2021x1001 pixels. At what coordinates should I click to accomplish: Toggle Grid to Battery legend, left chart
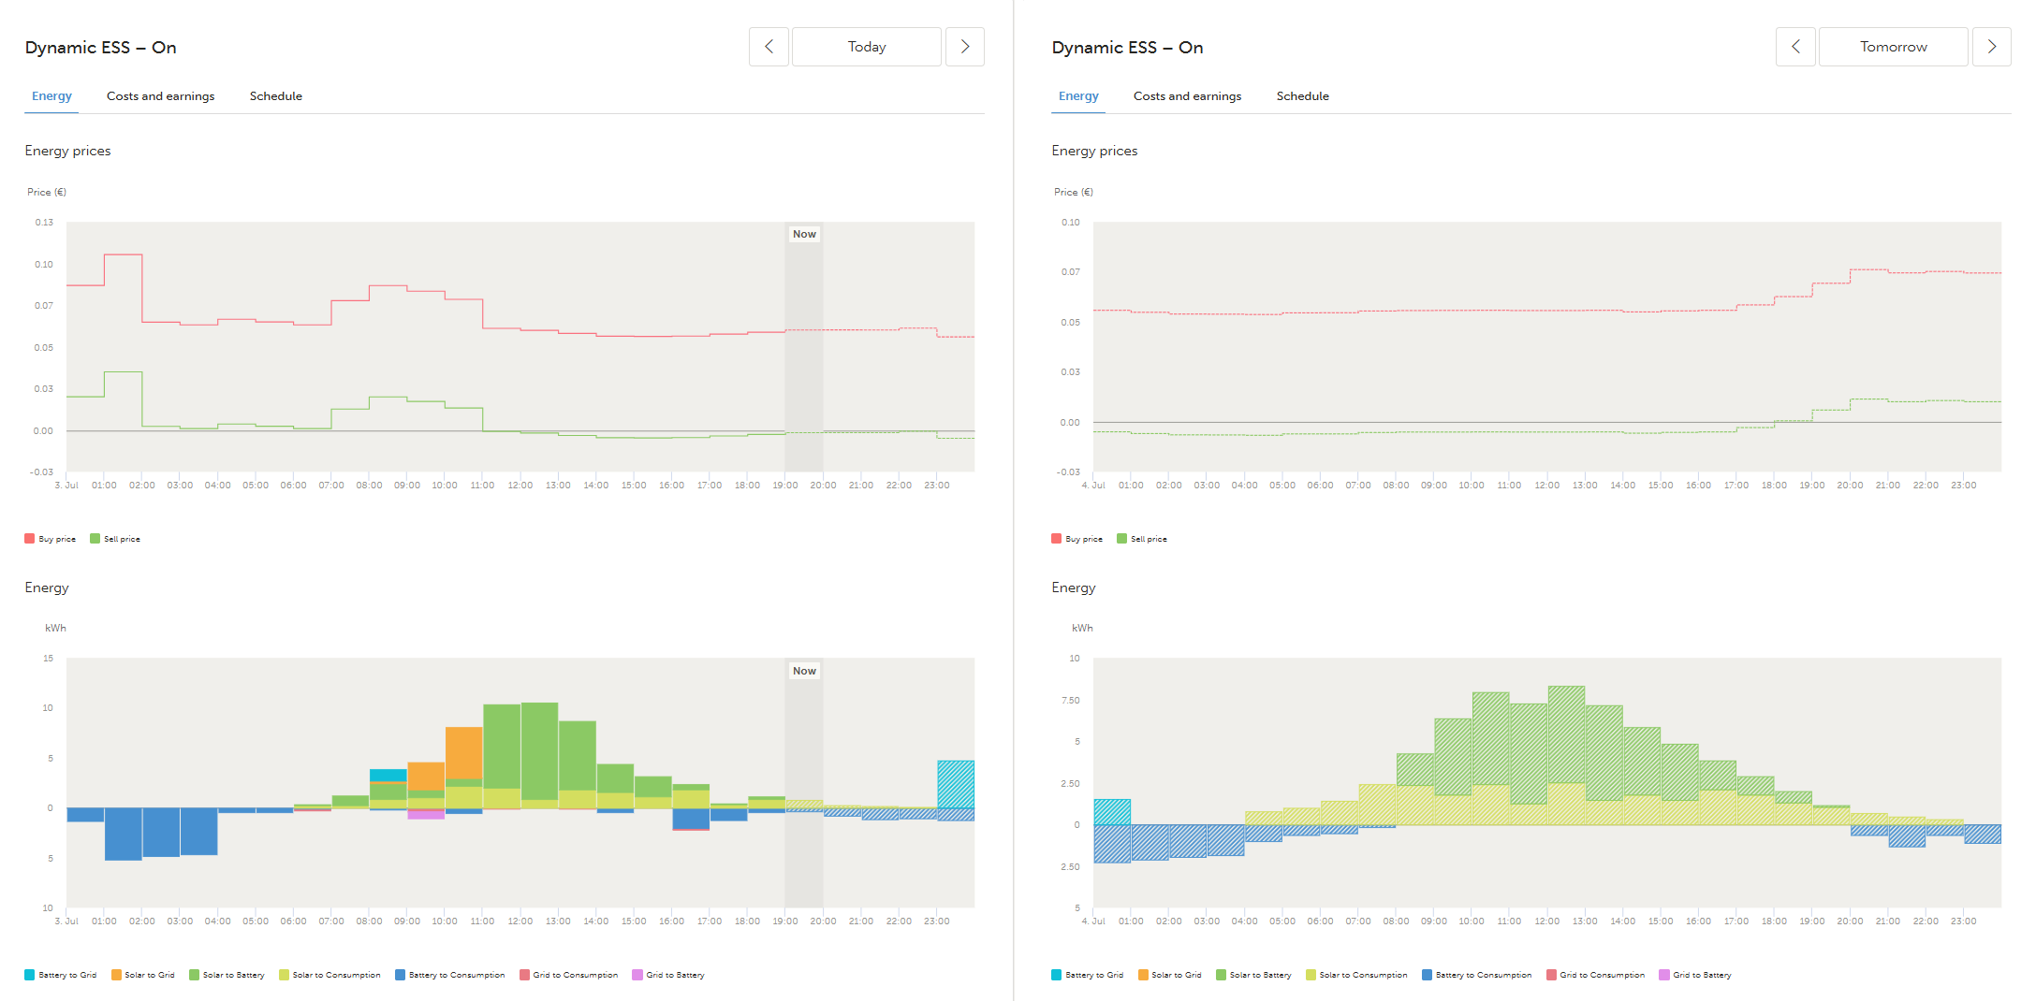668,975
